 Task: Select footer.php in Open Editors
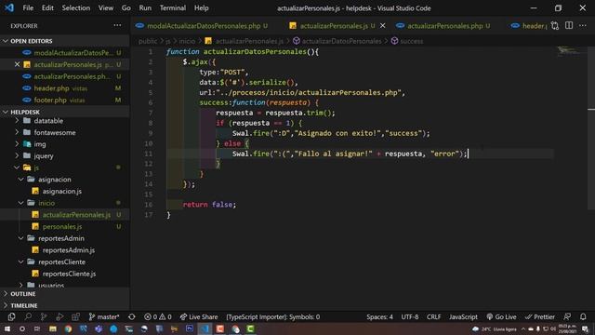(x=64, y=100)
